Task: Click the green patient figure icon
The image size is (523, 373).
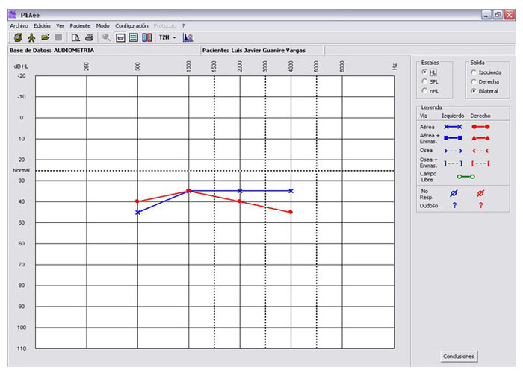Action: tap(31, 37)
